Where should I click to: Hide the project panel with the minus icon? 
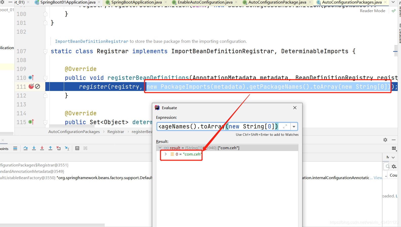10,2
